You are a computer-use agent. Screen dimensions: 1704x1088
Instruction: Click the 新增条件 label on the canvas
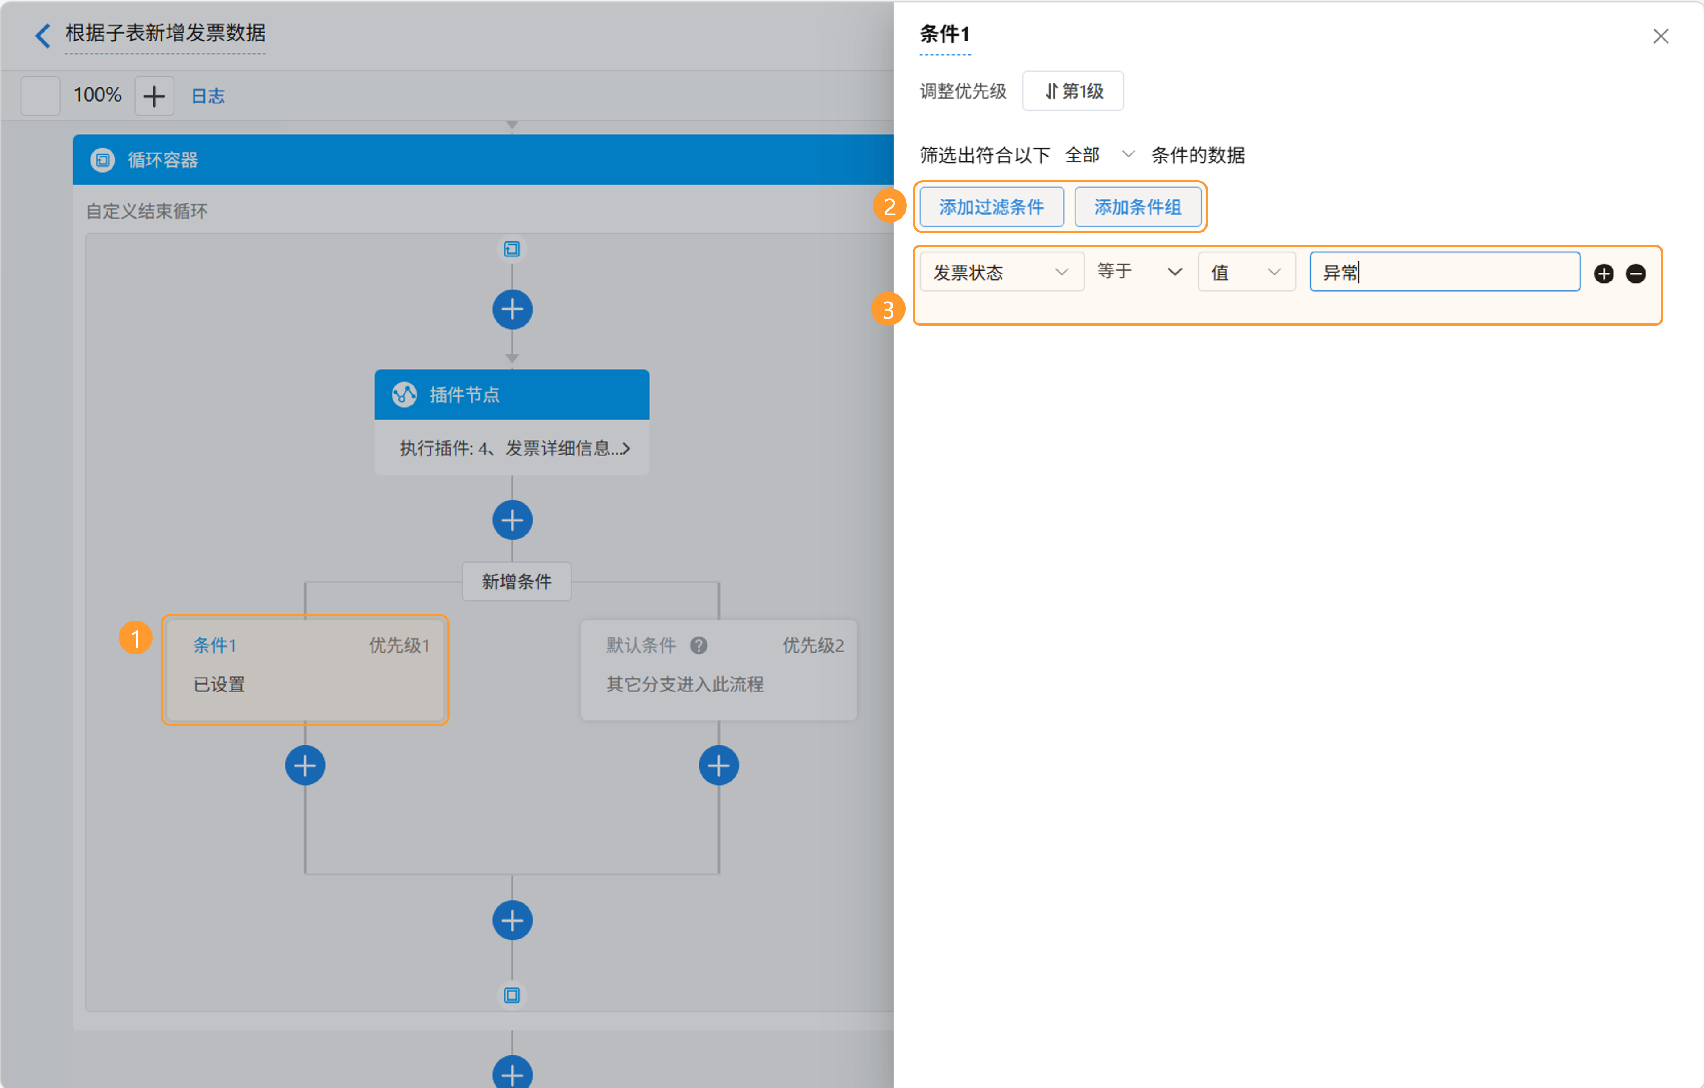(x=516, y=581)
